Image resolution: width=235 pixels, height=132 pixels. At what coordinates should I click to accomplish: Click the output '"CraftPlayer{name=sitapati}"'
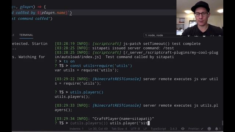pos(123,119)
